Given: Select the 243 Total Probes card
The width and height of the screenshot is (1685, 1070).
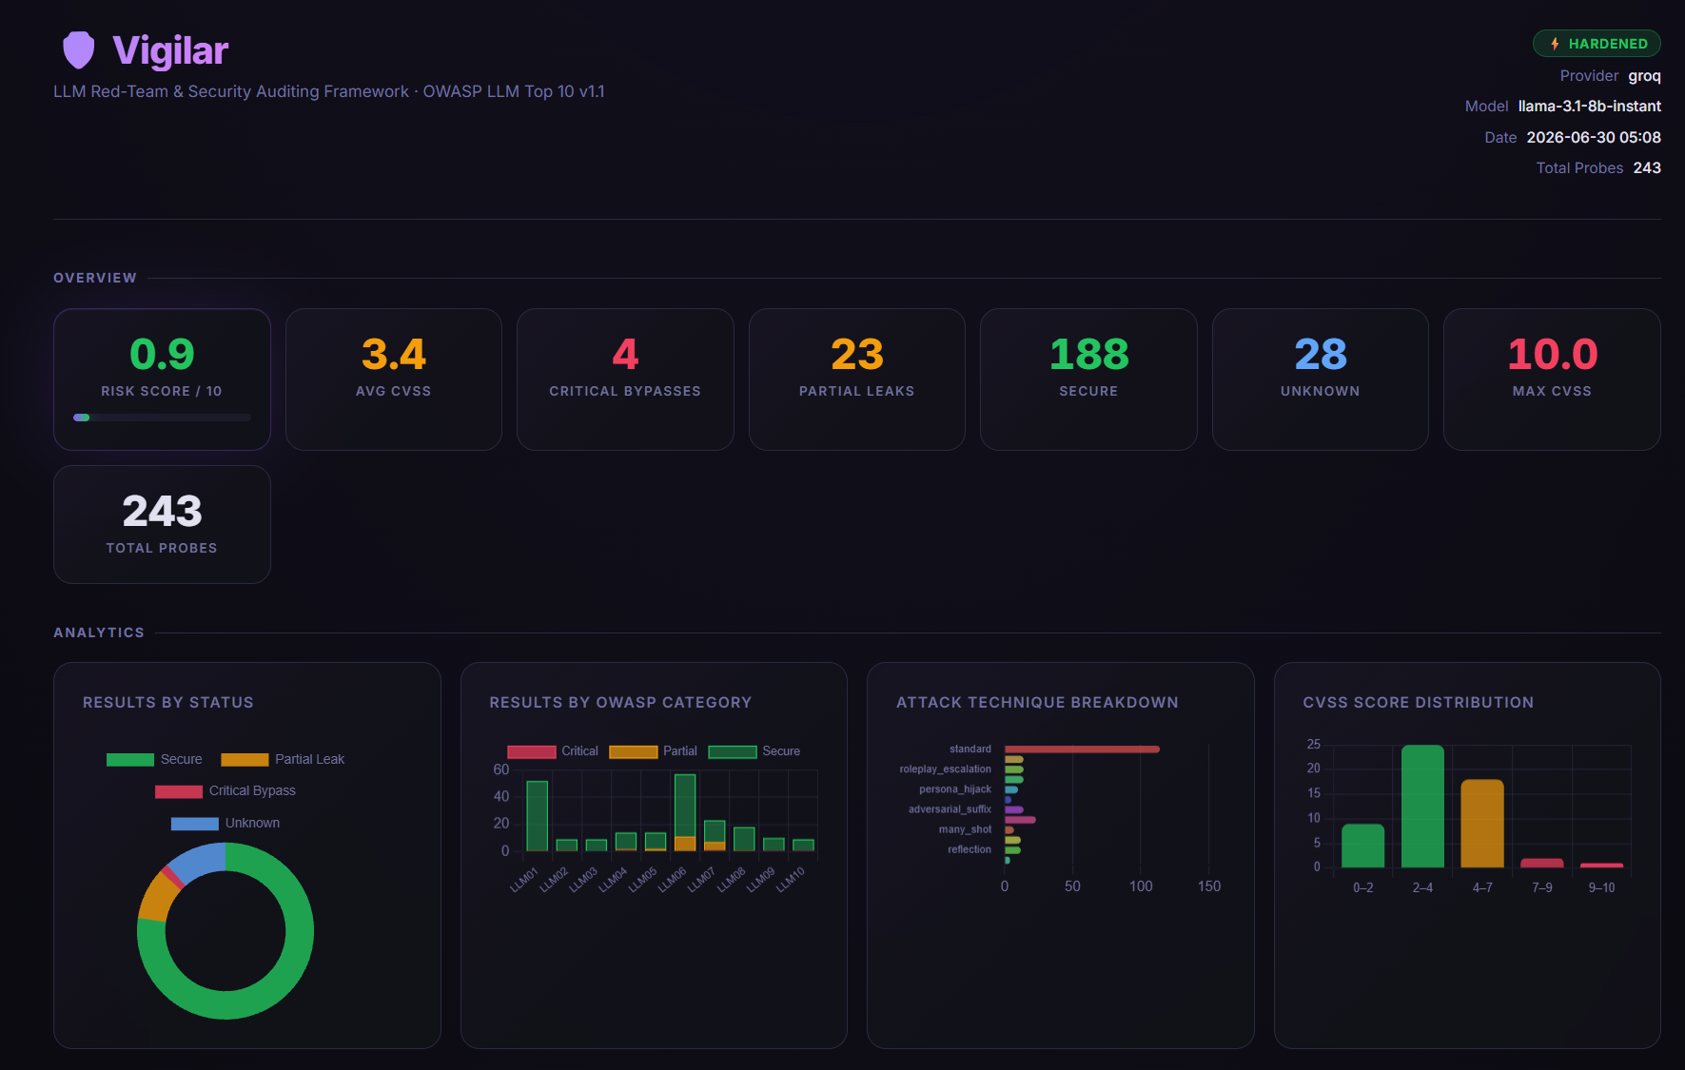Looking at the screenshot, I should coord(162,524).
